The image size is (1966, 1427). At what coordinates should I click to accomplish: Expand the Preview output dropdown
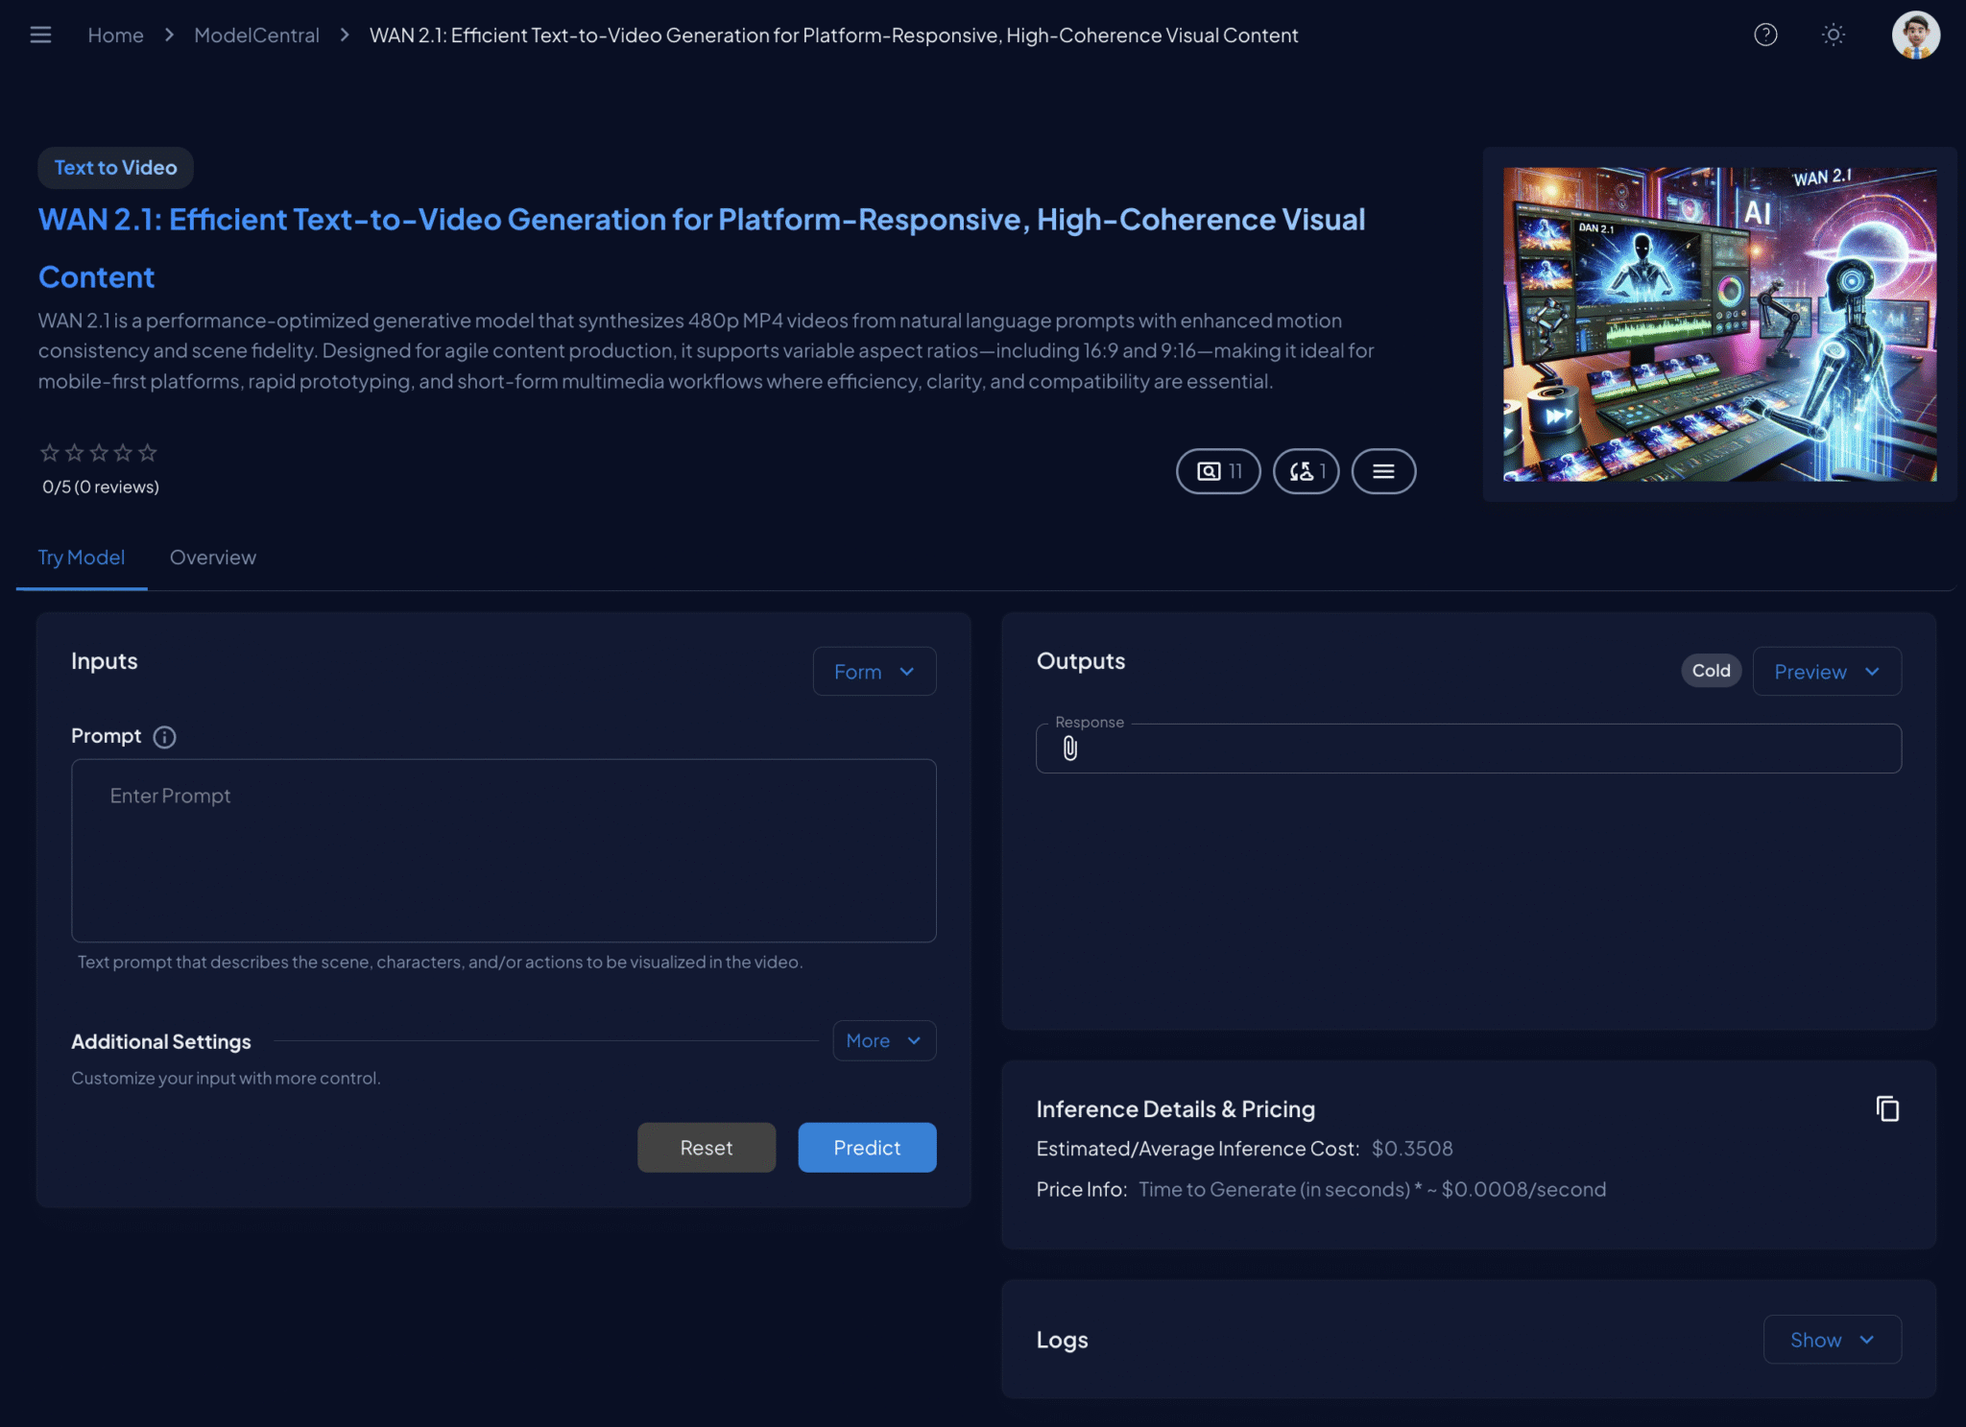click(1826, 671)
